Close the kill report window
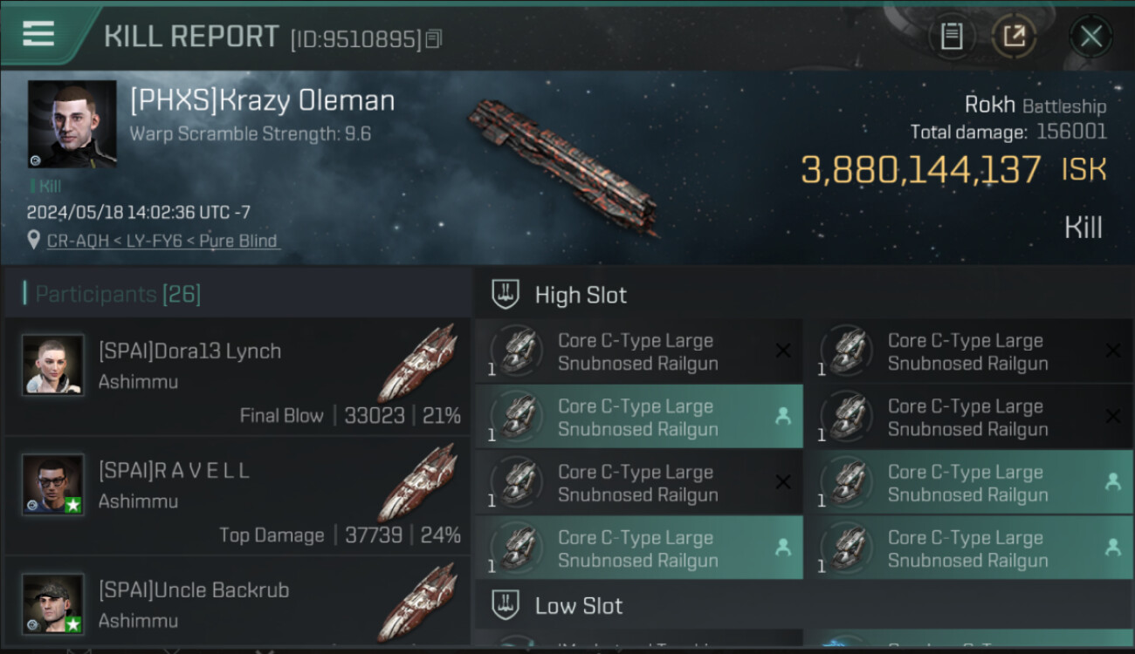This screenshot has height=654, width=1135. pyautogui.click(x=1090, y=37)
